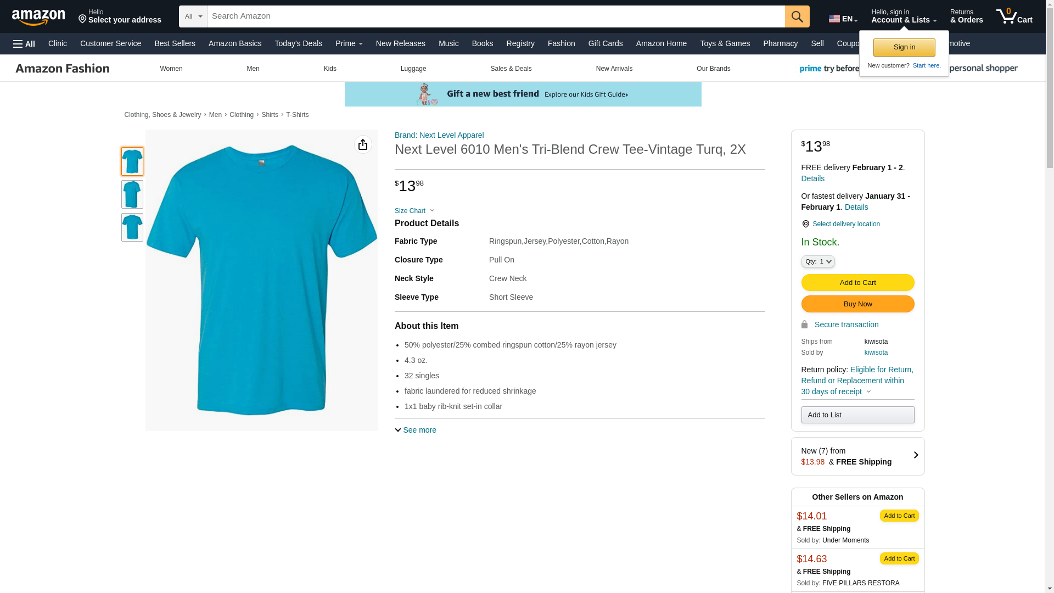Click the share icon on product image
The height and width of the screenshot is (593, 1054).
[x=363, y=144]
